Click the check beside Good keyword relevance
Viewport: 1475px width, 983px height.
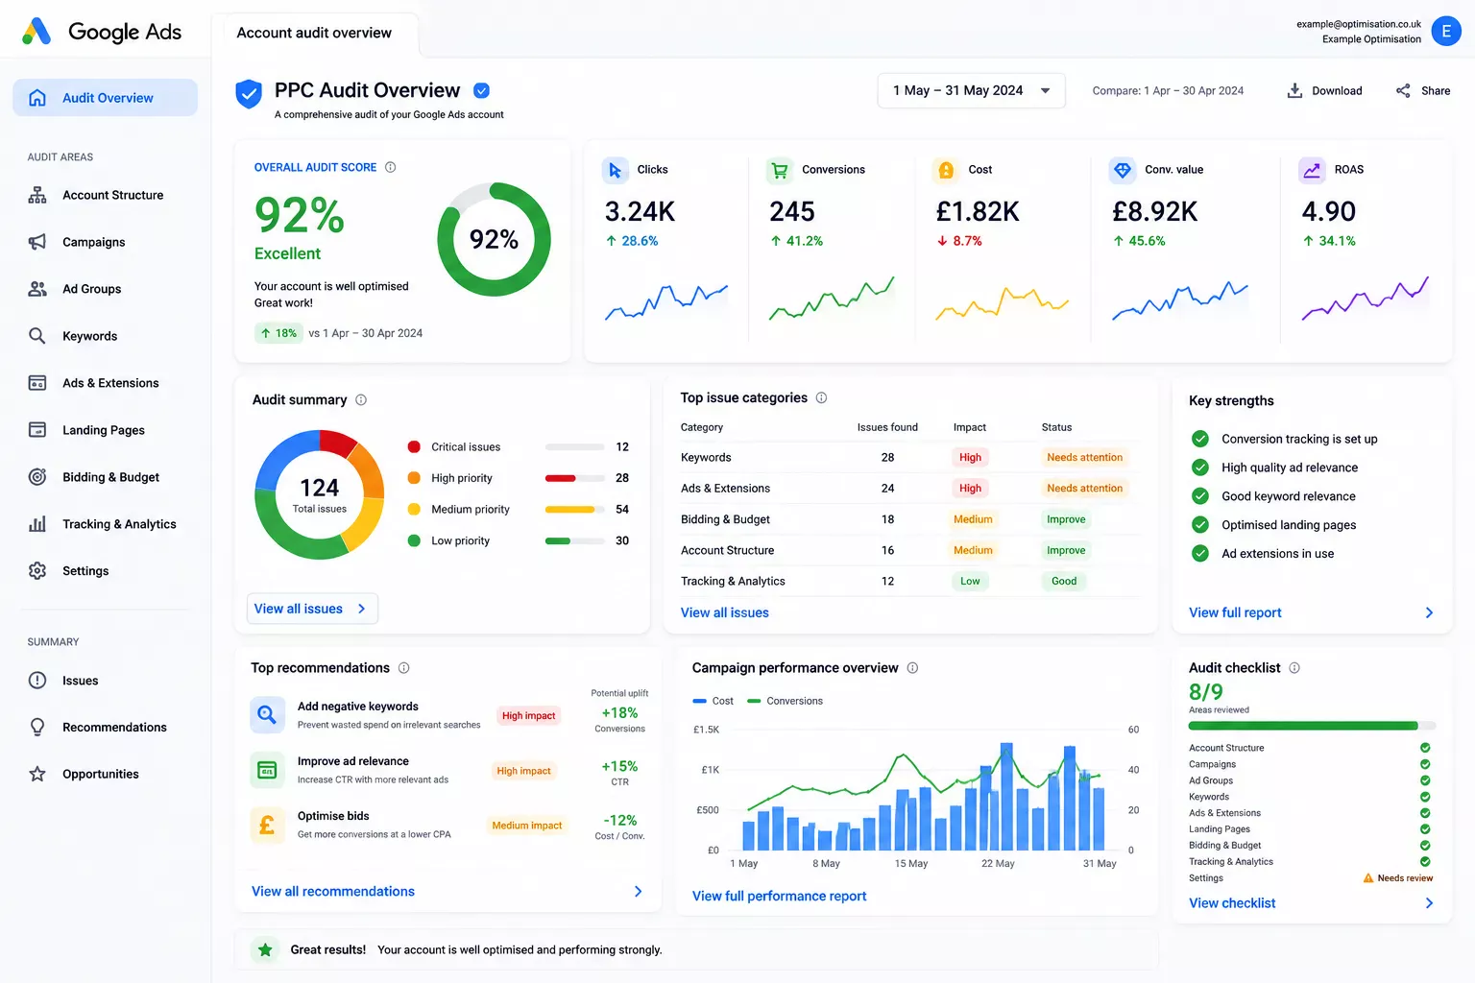point(1200,496)
